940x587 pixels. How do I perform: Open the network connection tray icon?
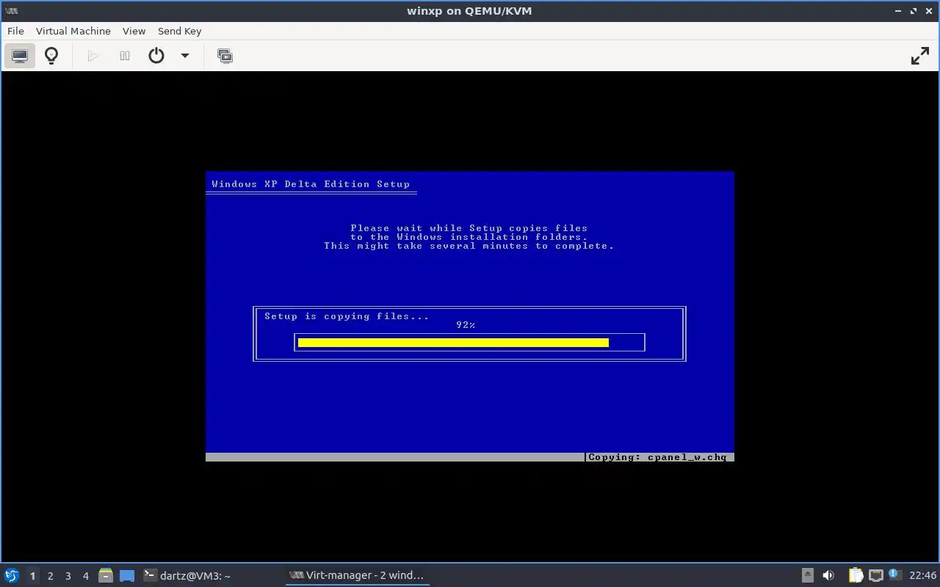tap(875, 575)
